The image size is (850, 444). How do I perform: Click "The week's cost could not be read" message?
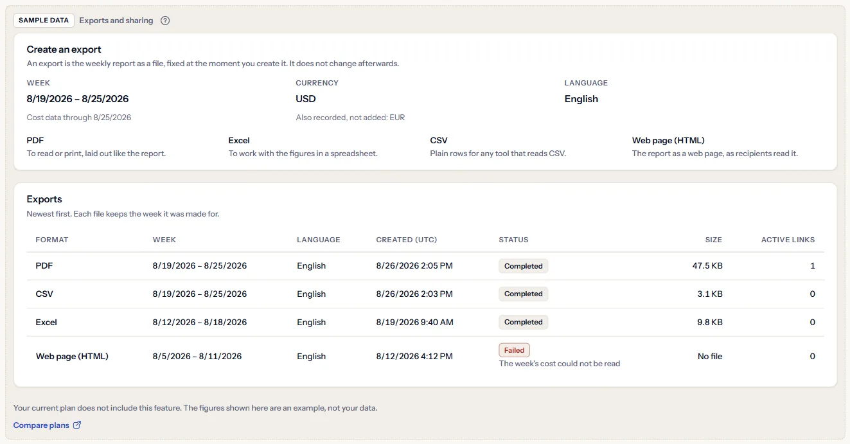point(560,364)
